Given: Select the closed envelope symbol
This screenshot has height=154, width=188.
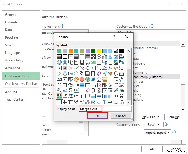Looking at the screenshot, I should (59, 79).
